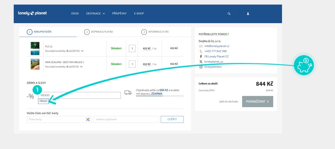The height and width of the screenshot is (149, 335).
Task: Click the piggy bank savings icon
Action: (x=304, y=65)
